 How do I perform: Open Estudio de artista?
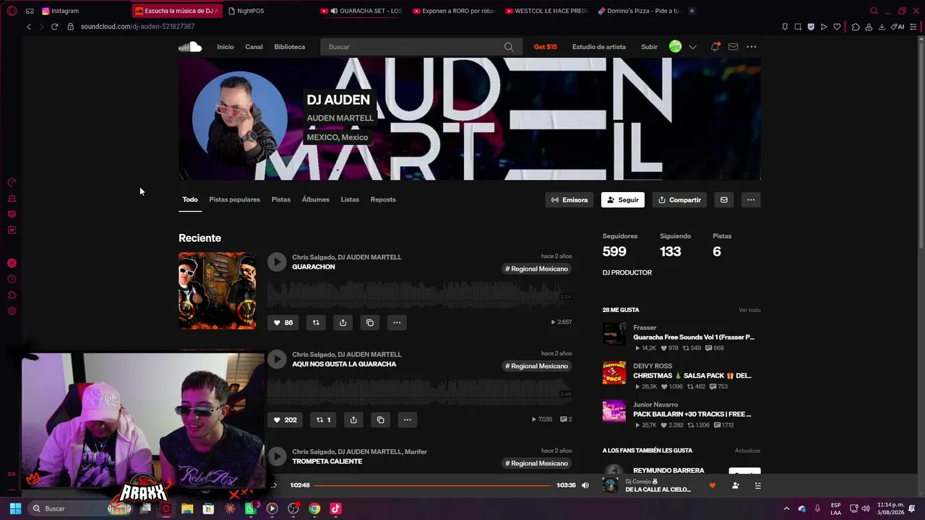(x=599, y=47)
